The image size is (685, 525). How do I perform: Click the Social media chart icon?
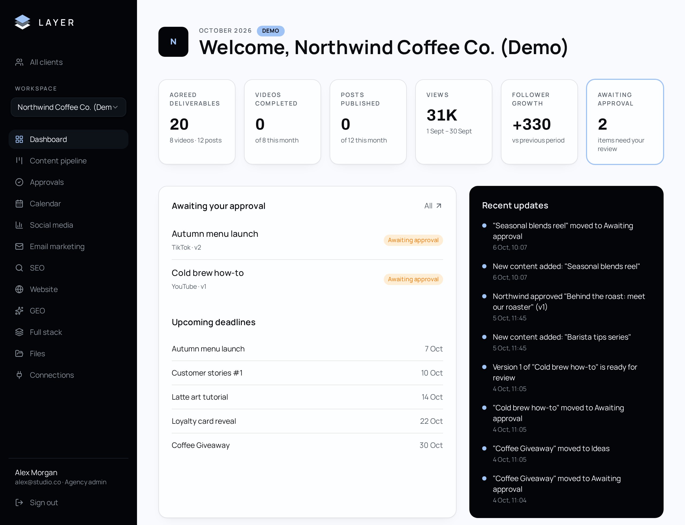click(19, 225)
